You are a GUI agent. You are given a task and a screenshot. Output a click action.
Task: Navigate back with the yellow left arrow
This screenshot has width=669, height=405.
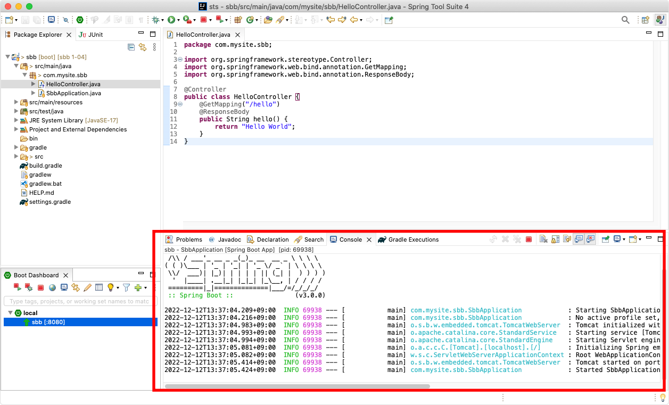coord(354,20)
